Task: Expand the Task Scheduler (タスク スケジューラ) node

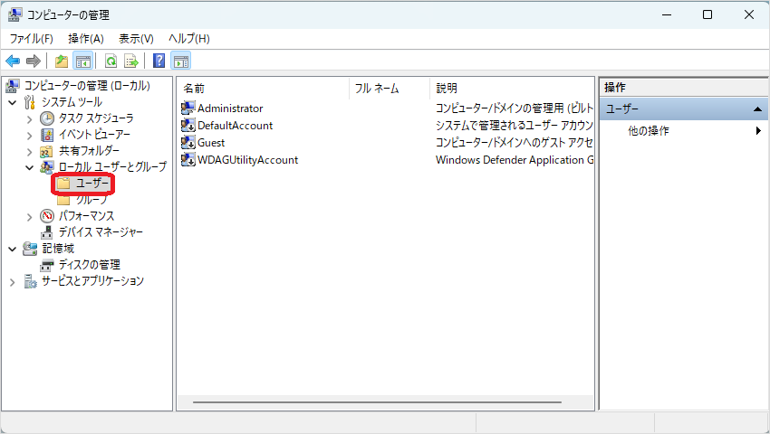Action: click(29, 118)
